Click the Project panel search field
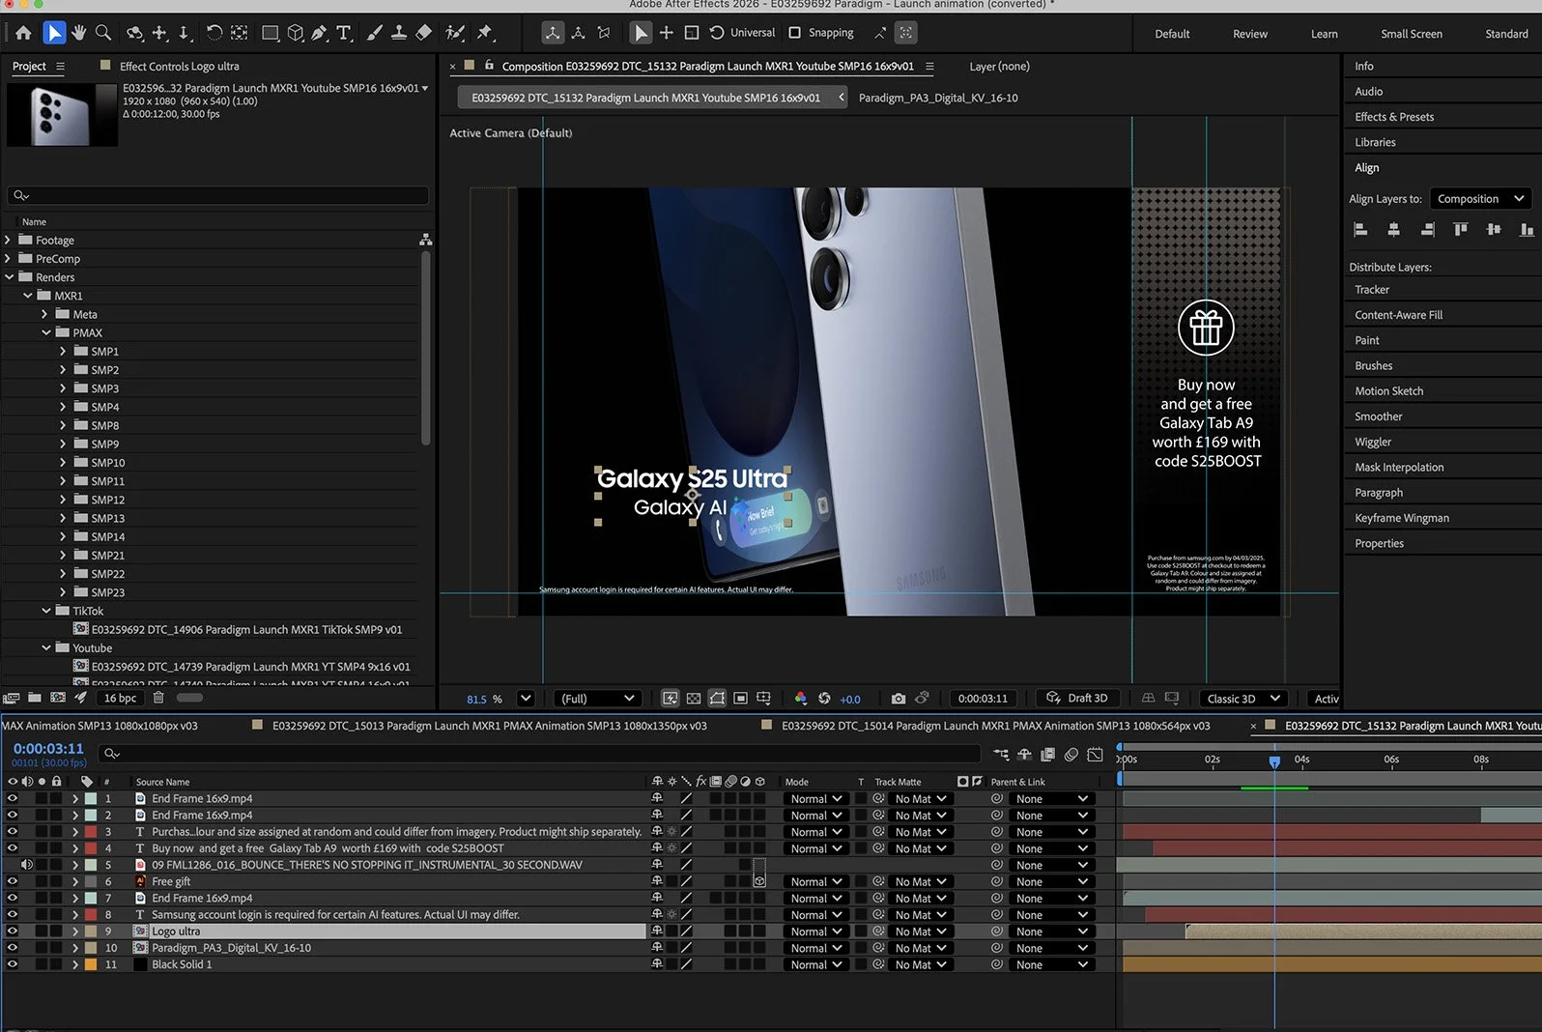 coord(217,195)
